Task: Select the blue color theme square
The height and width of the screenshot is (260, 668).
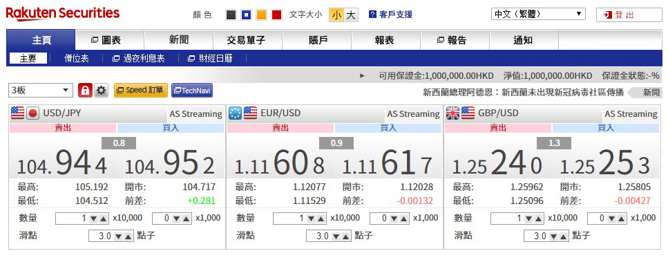Action: pyautogui.click(x=246, y=15)
